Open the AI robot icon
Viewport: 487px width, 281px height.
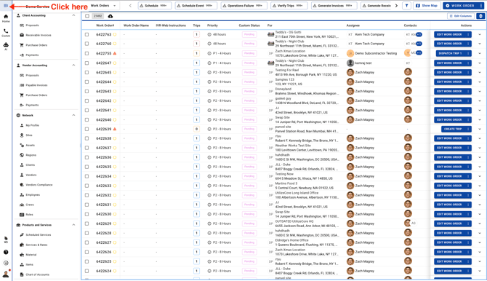6,47
